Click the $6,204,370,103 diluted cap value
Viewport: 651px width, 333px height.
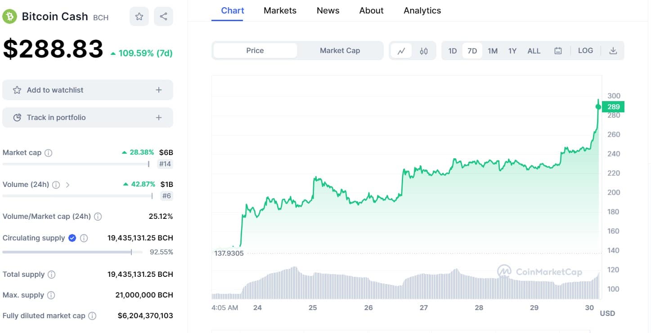pos(145,316)
